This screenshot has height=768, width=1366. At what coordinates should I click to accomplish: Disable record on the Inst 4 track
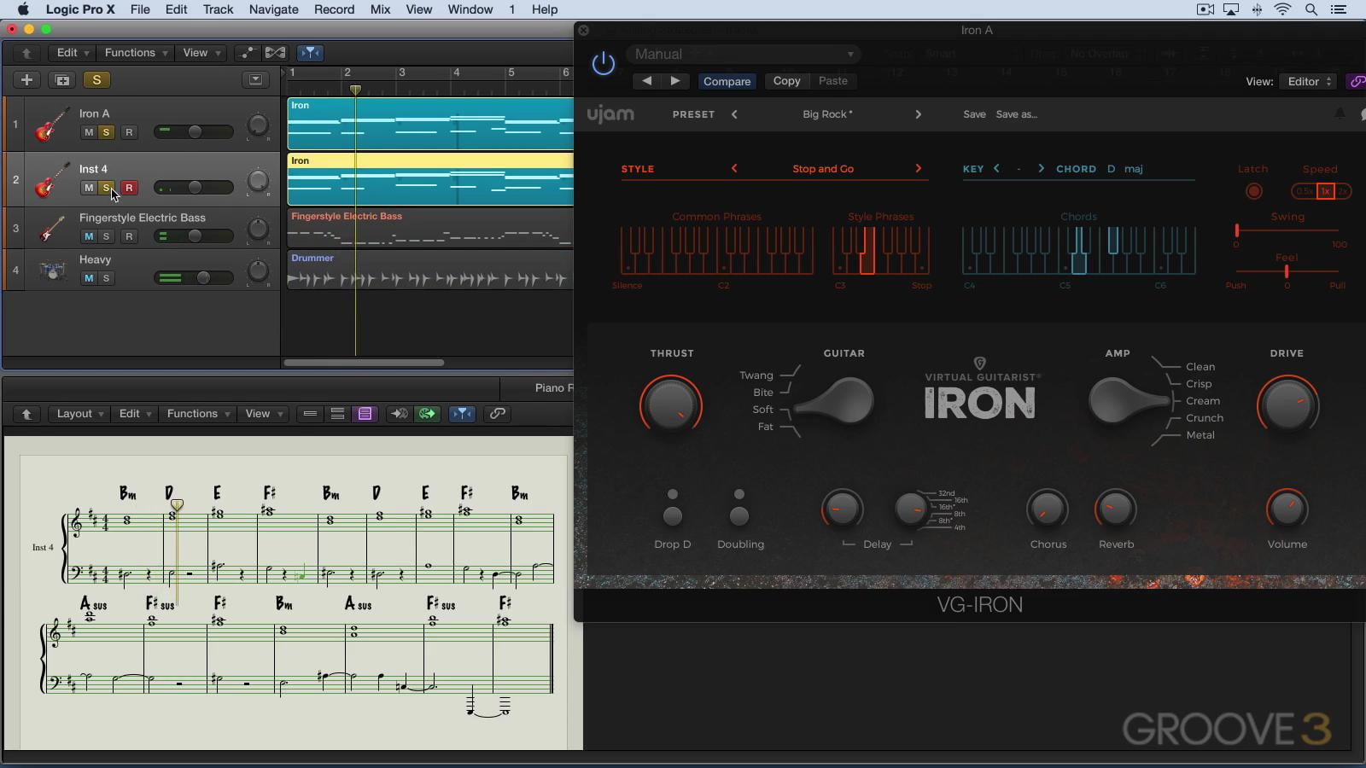129,188
